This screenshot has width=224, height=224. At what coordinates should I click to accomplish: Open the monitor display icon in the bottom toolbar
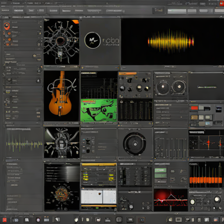pyautogui.click(x=130, y=220)
